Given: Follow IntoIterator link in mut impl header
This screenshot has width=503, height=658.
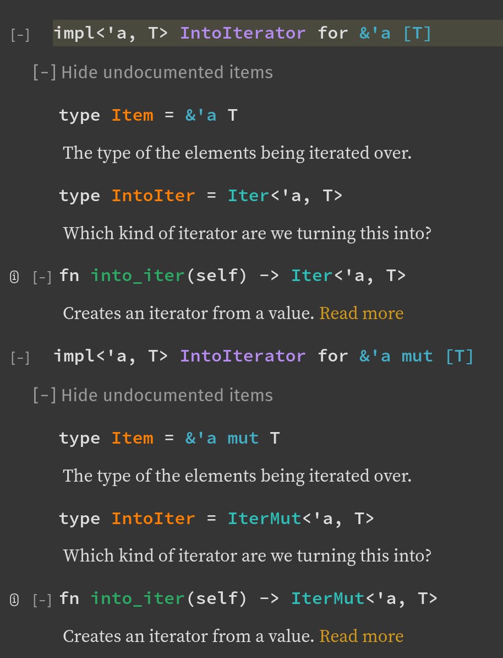Looking at the screenshot, I should pyautogui.click(x=243, y=355).
